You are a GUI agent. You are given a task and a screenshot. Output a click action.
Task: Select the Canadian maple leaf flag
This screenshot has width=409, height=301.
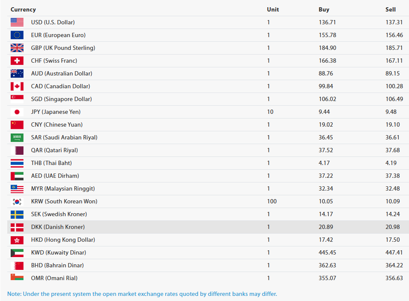(x=17, y=86)
